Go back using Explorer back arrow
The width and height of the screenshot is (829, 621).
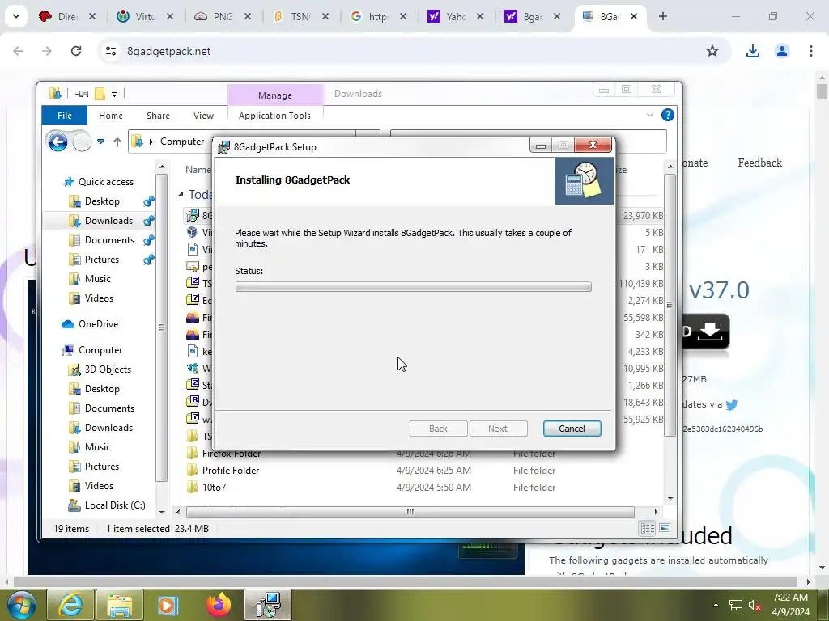tap(57, 142)
